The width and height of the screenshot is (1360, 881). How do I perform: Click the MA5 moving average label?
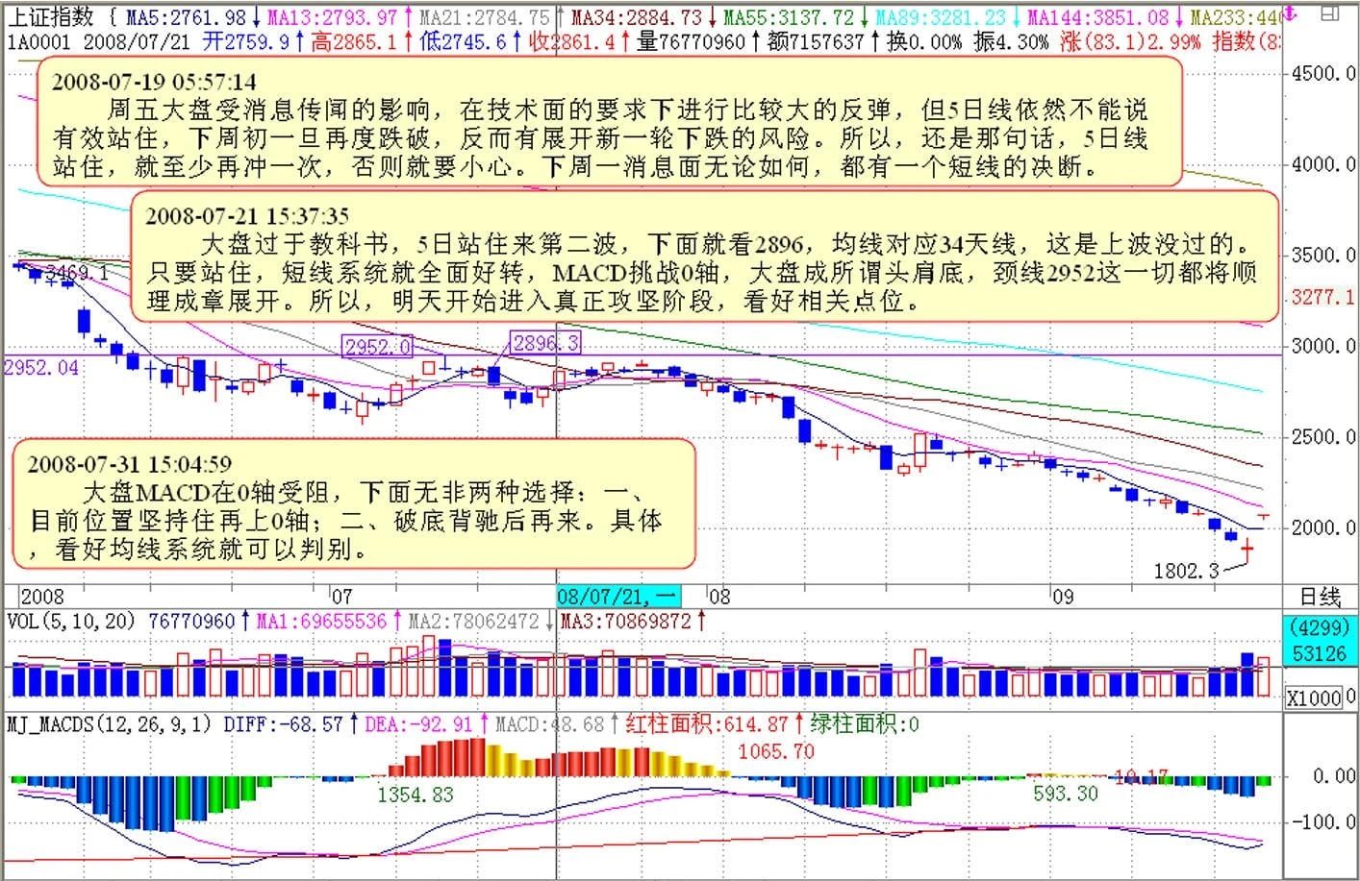(x=187, y=17)
